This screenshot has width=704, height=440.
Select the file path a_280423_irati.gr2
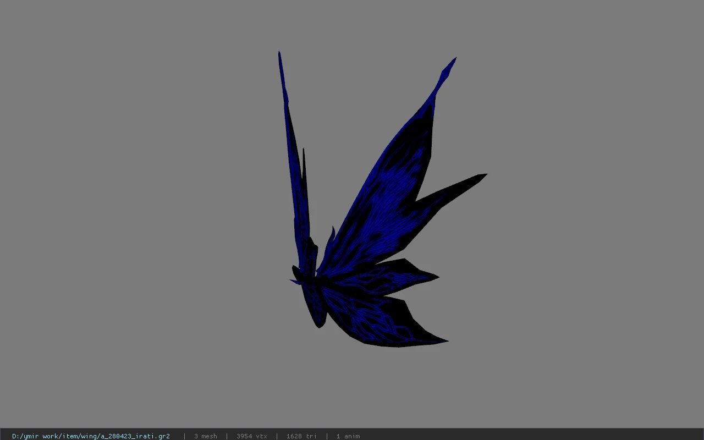[91, 436]
